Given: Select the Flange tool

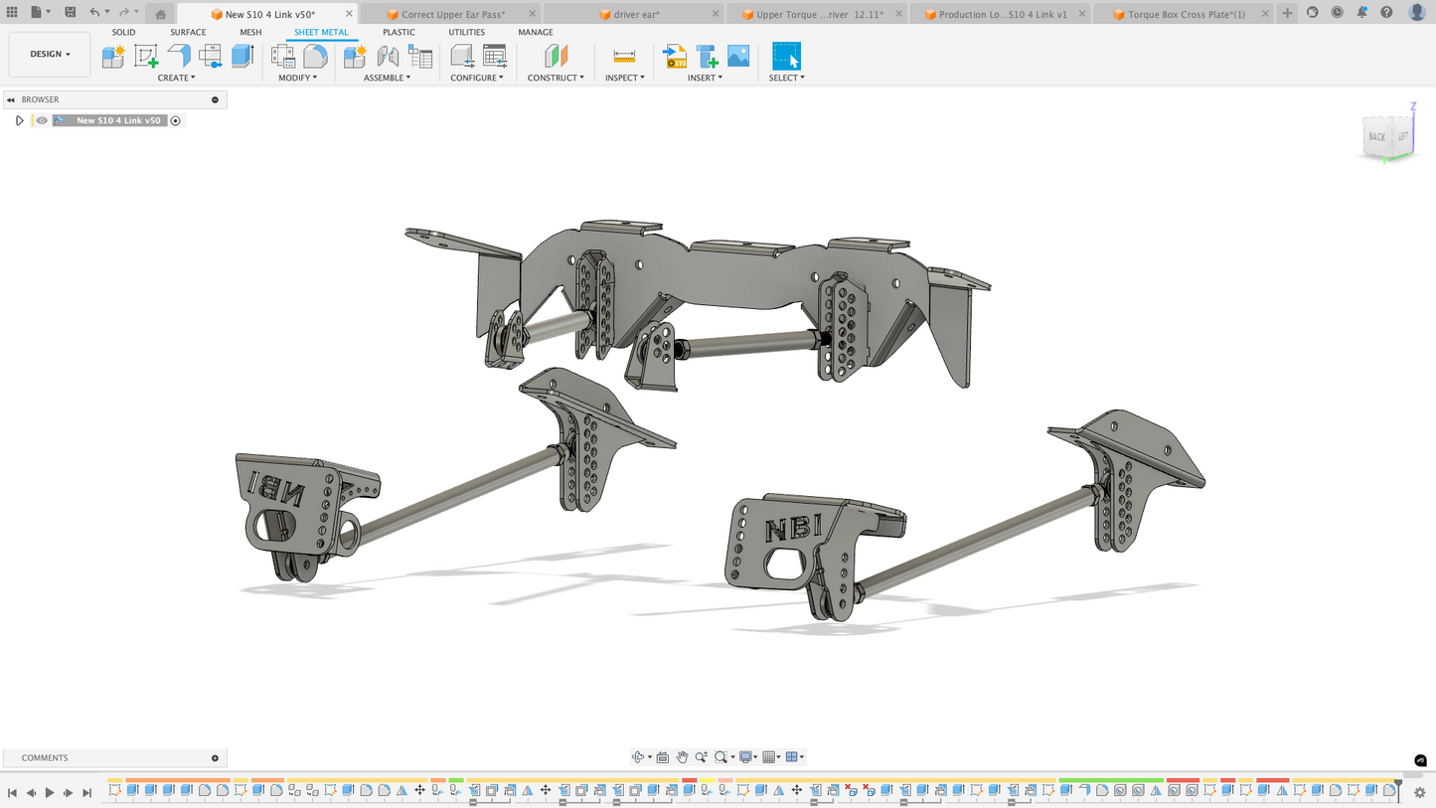Looking at the screenshot, I should (178, 56).
